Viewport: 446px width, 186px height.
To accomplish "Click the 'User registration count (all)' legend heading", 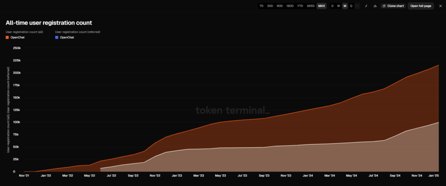I will 24,32.
